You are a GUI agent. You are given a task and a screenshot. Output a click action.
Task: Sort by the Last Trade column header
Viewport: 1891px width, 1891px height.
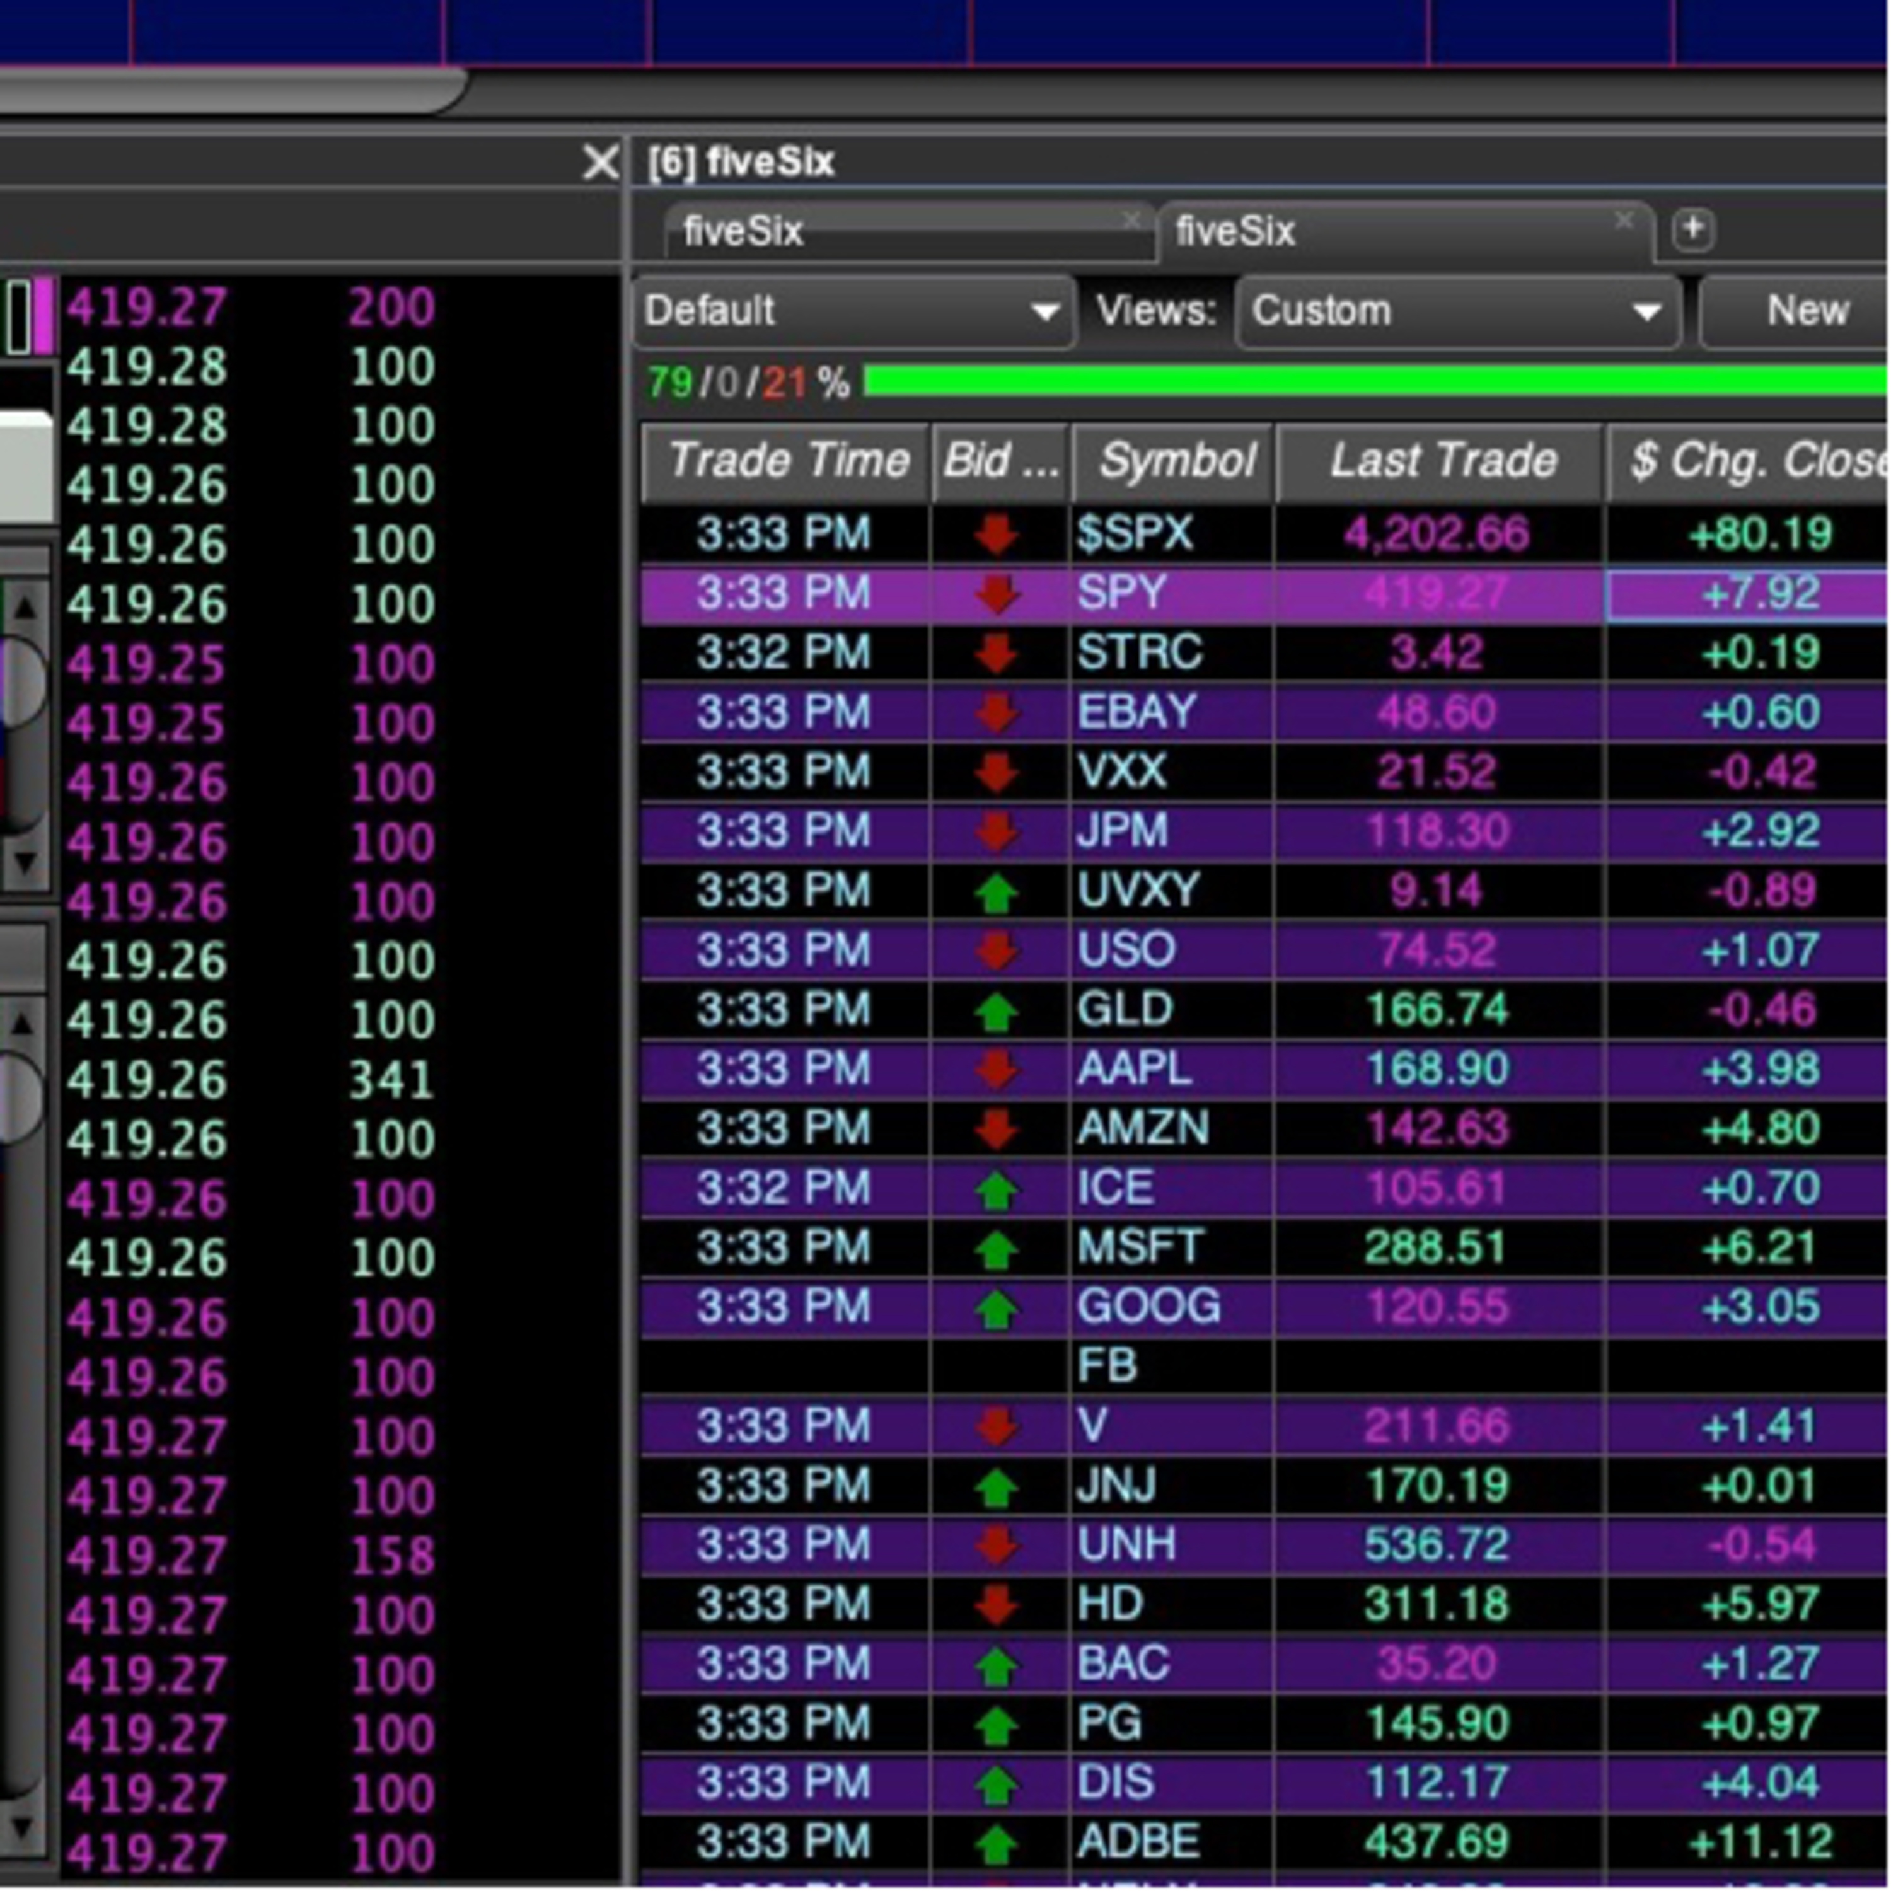coord(1441,461)
